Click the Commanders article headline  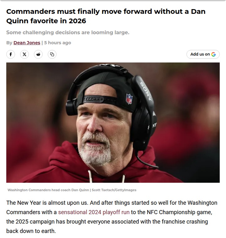pyautogui.click(x=106, y=16)
